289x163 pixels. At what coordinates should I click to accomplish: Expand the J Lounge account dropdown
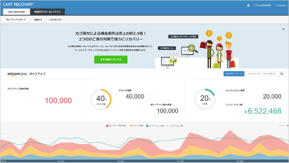[x=282, y=5]
